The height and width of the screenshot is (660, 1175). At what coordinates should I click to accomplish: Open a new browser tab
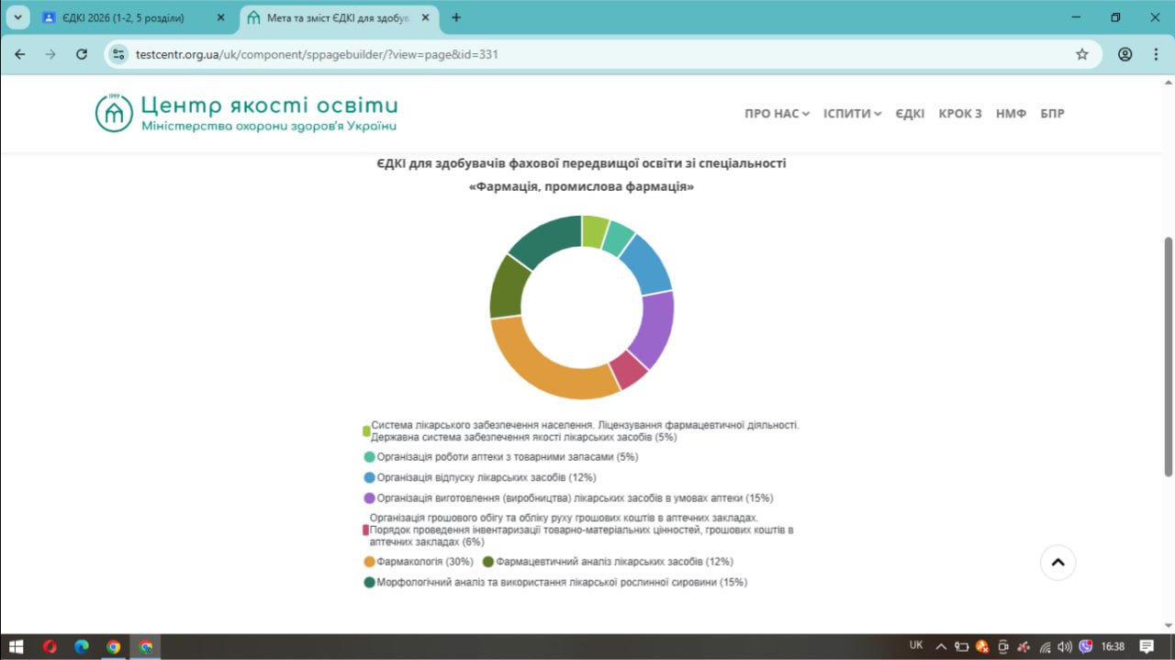tap(456, 17)
